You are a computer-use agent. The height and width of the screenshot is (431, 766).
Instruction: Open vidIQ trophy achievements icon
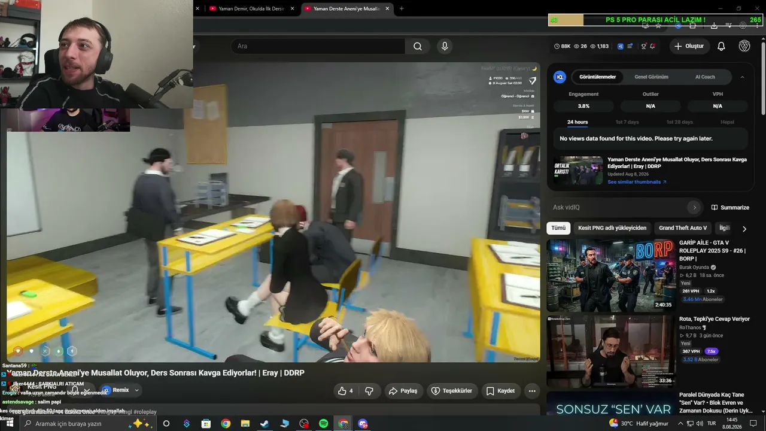pyautogui.click(x=643, y=46)
